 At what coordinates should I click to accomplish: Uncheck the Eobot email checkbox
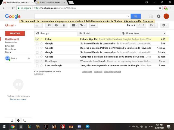click(37, 39)
